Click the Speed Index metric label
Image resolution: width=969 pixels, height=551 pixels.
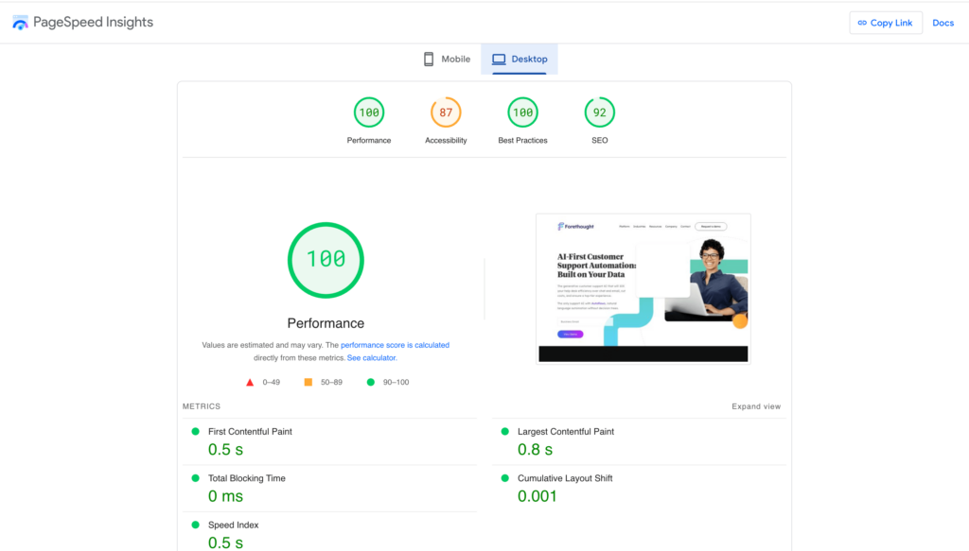pos(233,525)
